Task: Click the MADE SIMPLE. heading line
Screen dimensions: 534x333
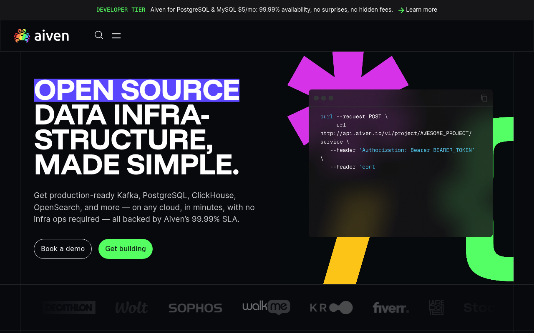Action: (136, 164)
